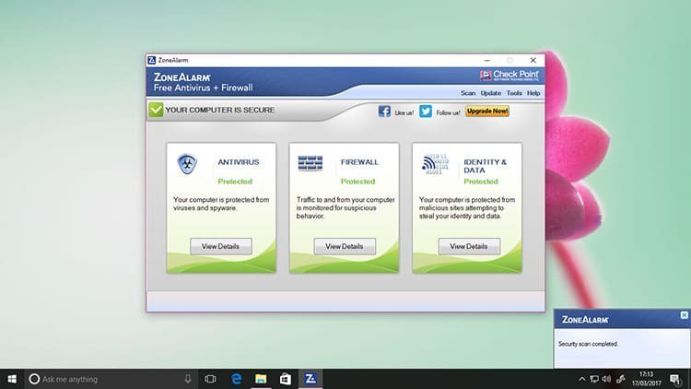Click the green checkmark secure status icon
The height and width of the screenshot is (389, 691).
click(156, 110)
